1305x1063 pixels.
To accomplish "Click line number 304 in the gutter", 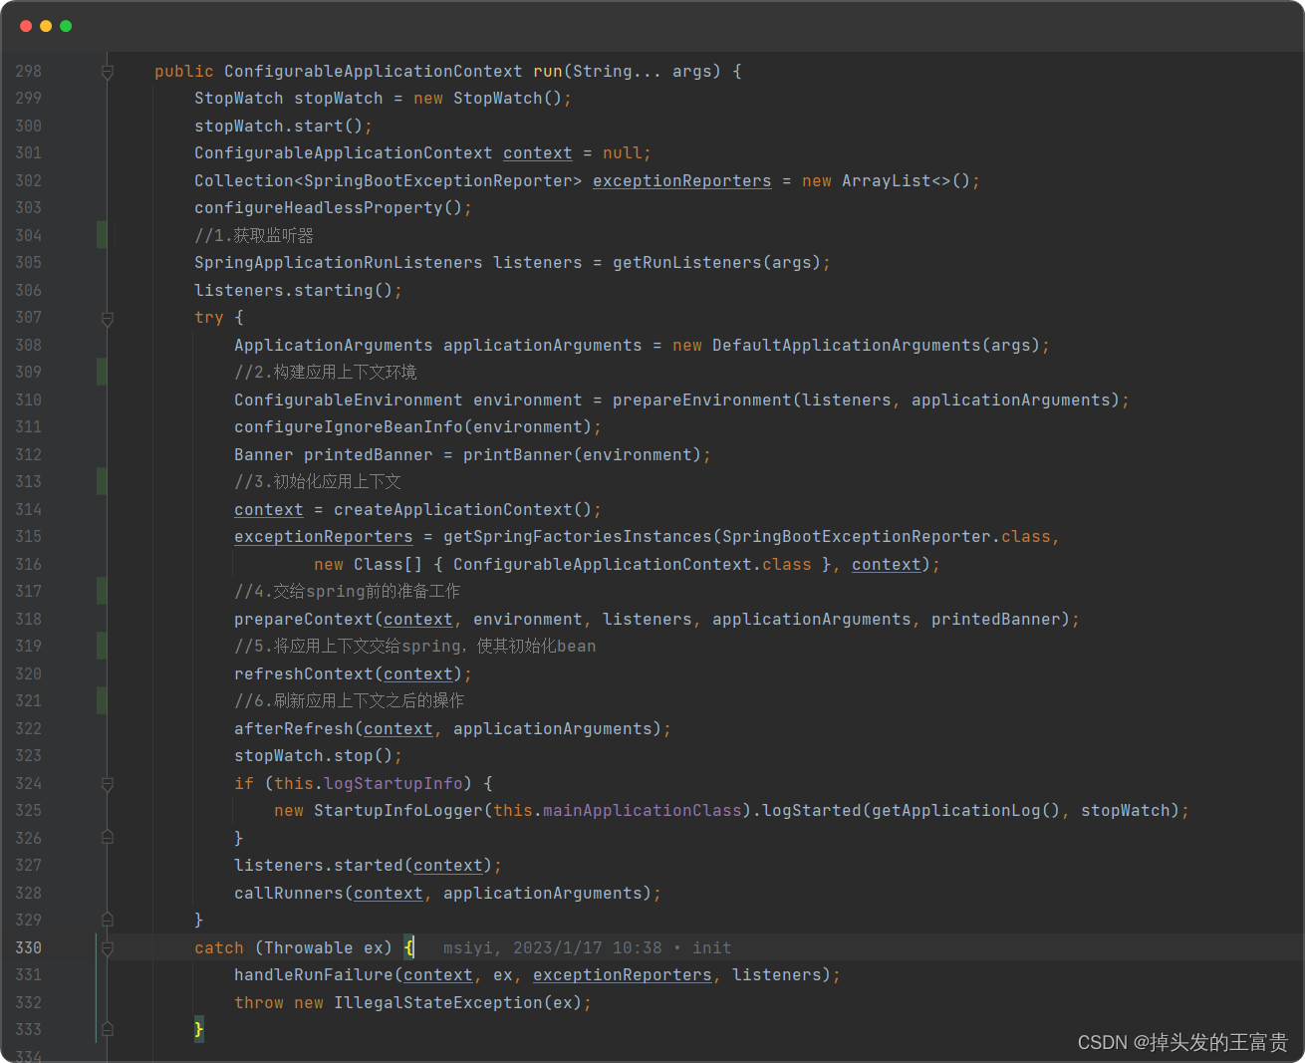I will pyautogui.click(x=29, y=236).
